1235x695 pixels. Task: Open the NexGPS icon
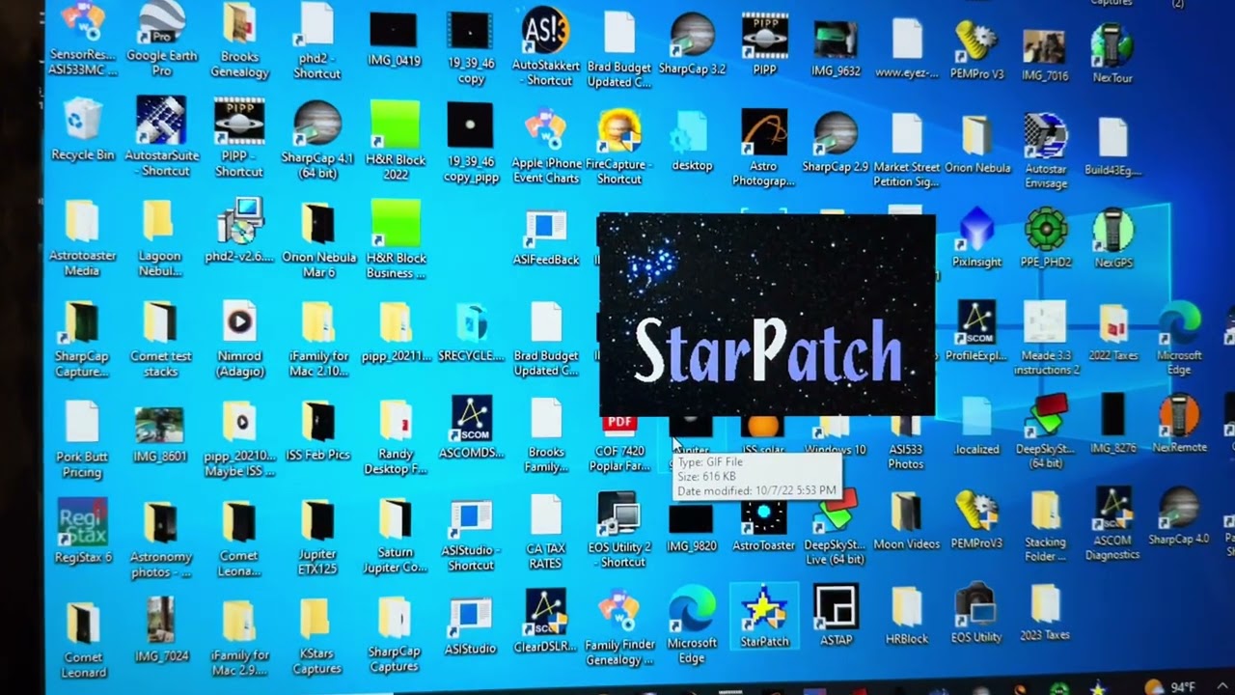point(1113,237)
